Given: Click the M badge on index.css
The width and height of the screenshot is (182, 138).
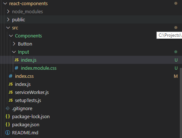Looking at the screenshot, I should (176, 76).
